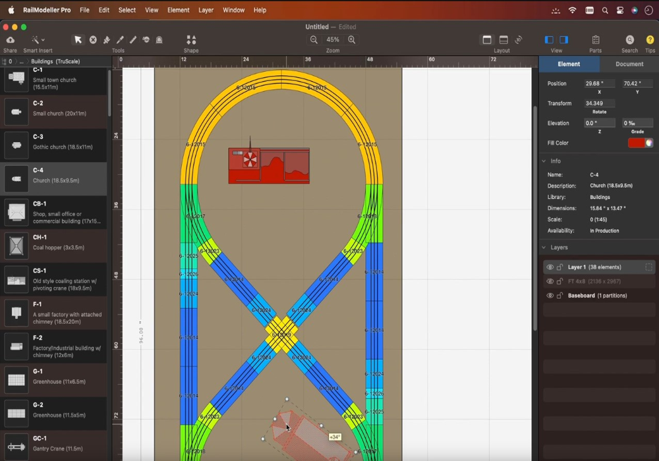Click the color wheel beside Fill Color
Viewport: 659px width, 461px height.
[649, 143]
